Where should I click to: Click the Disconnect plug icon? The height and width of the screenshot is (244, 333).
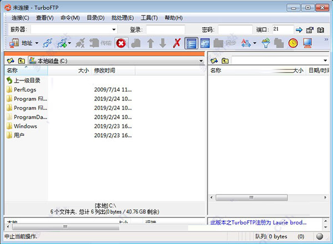pos(80,43)
